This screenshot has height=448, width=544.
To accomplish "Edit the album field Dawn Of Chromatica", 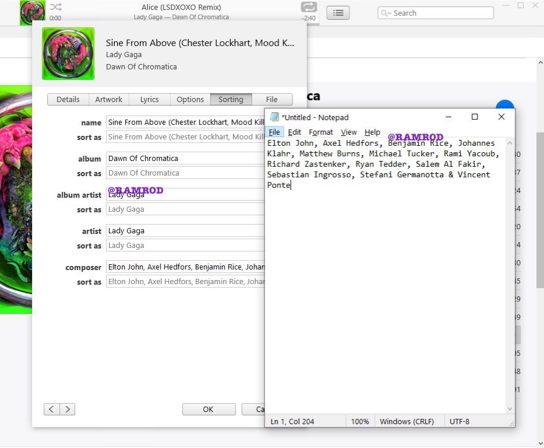I will (x=185, y=159).
